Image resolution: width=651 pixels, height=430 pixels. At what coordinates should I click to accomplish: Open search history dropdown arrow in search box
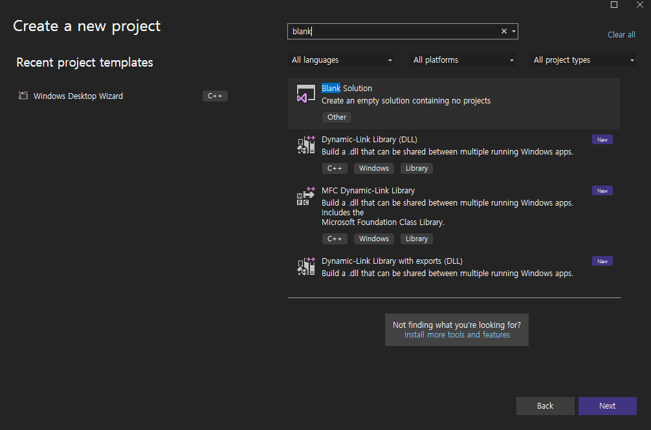514,32
